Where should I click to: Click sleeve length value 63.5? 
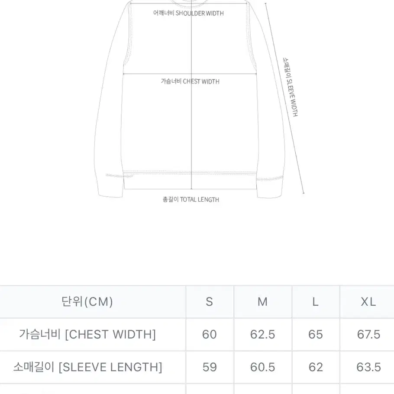coord(368,367)
